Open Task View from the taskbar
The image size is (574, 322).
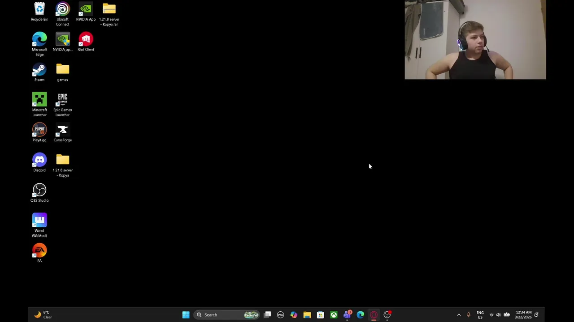(x=267, y=315)
